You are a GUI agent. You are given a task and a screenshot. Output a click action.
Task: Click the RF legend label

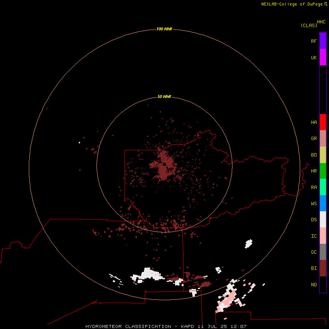click(314, 41)
